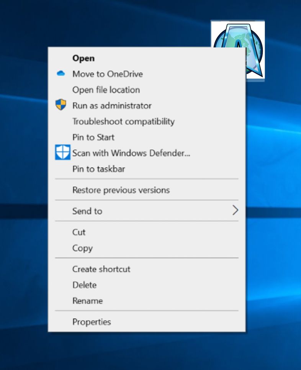Select Cut in the context menu

tap(147, 232)
